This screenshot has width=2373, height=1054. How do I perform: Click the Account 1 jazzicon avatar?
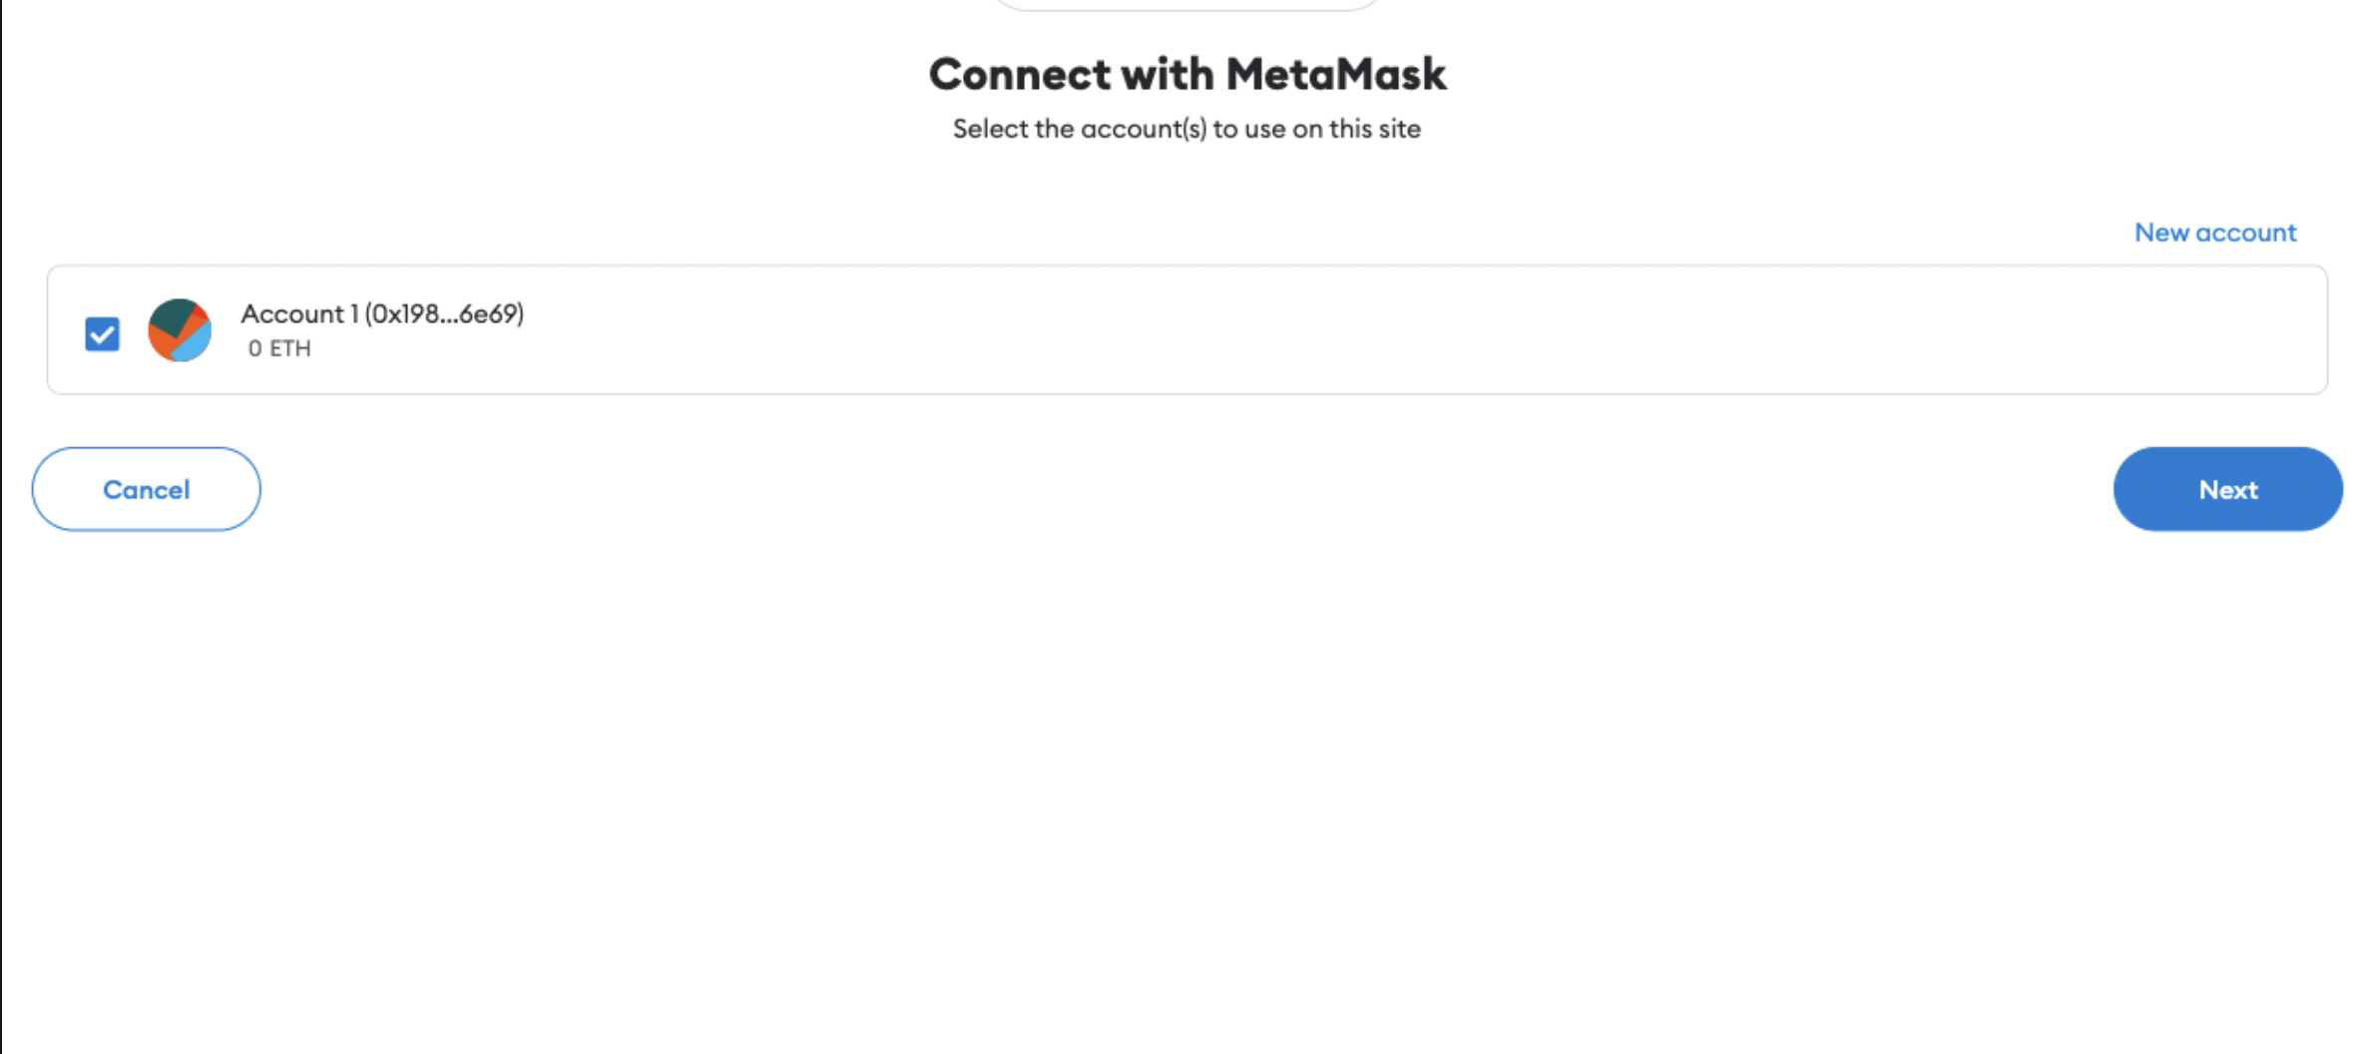coord(180,330)
